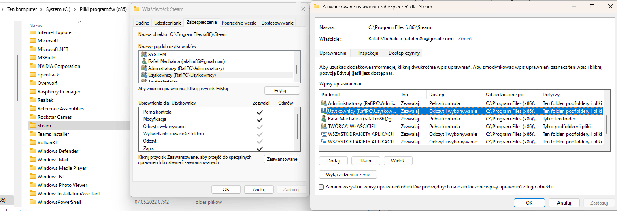
Task: Click the Raspberry Pi Imager folder icon
Action: 33,92
